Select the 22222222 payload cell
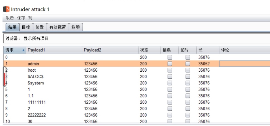The height and width of the screenshot is (126, 270). (37, 115)
